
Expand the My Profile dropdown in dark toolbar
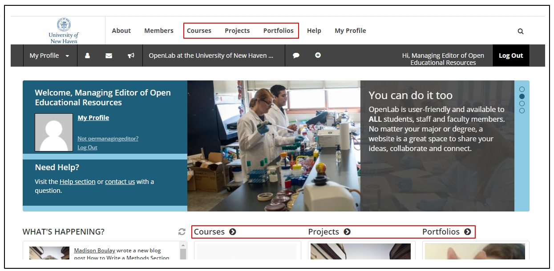pos(50,56)
